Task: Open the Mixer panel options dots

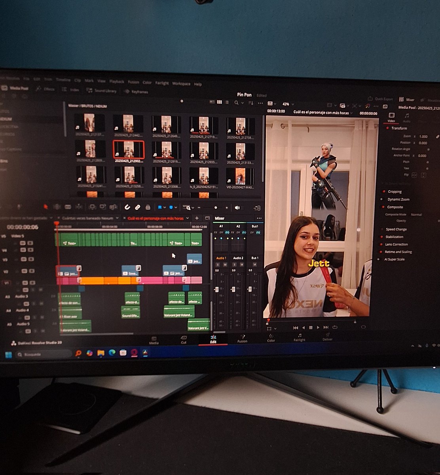Action: pos(259,218)
